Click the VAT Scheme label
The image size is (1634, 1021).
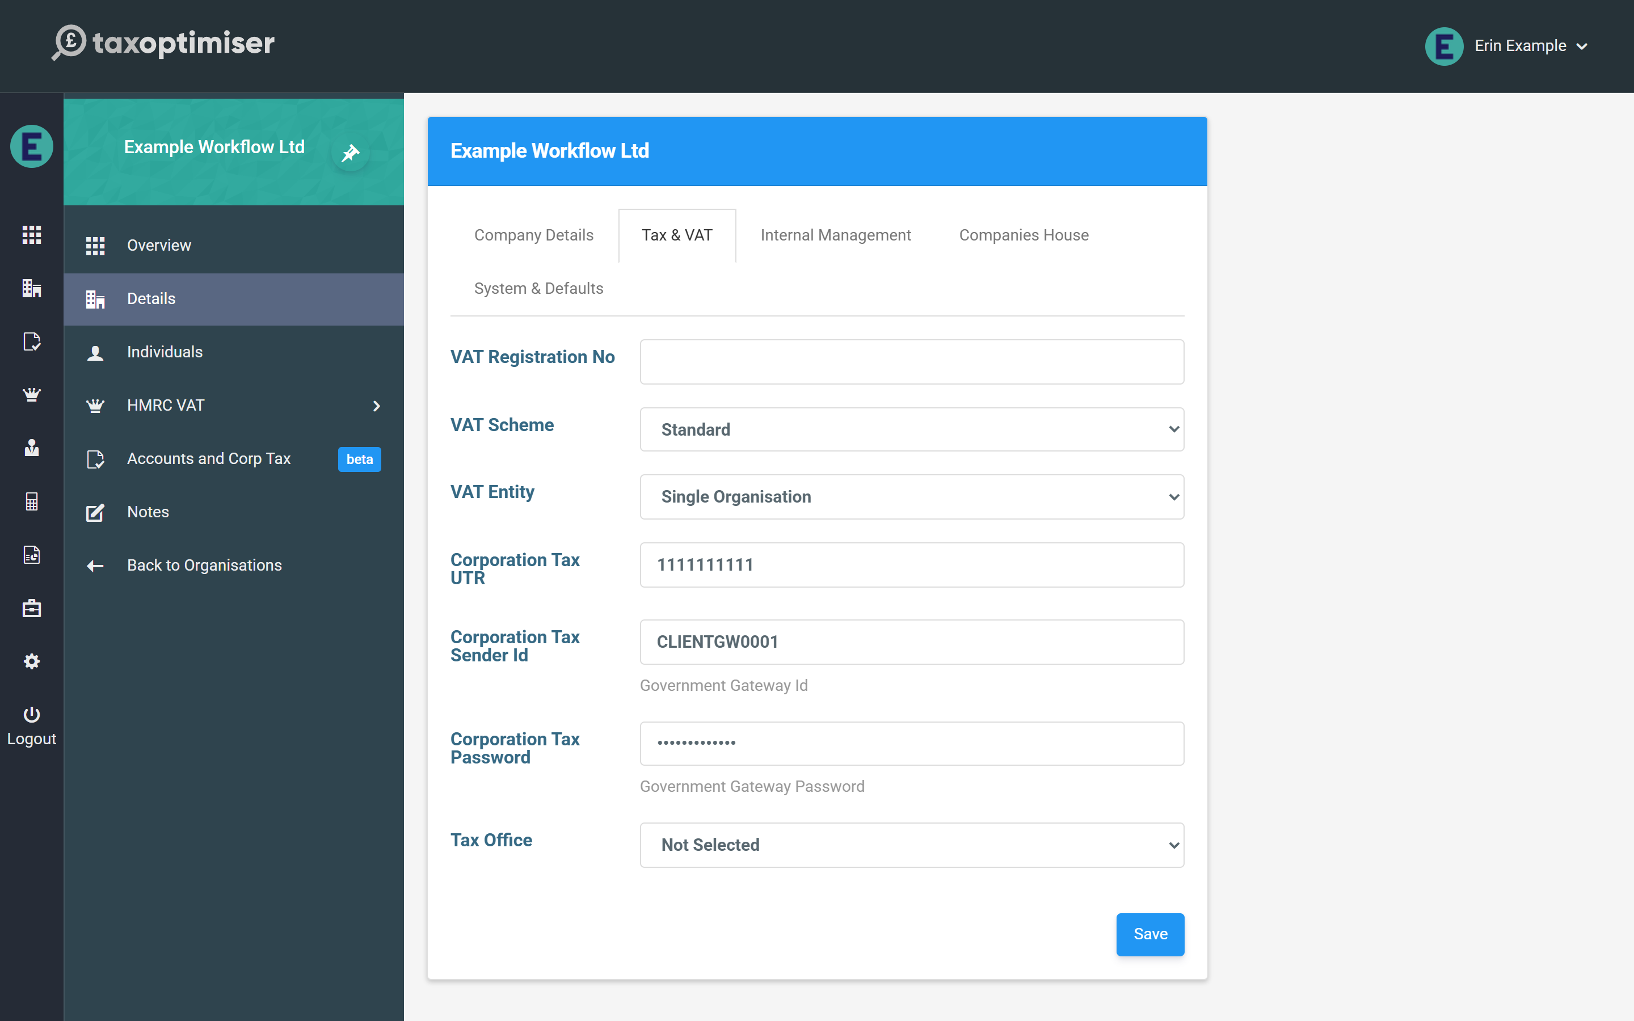click(502, 425)
